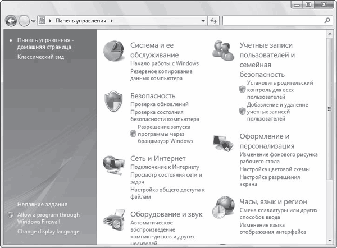
Task: Open Разрешение запуска программы через брандмауэр Windows
Action: click(x=165, y=134)
